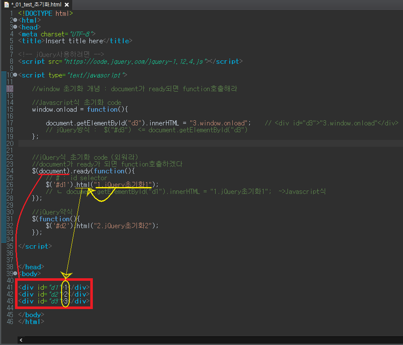
Task: Click the comment on line 12 about window 초기화
Action: click(134, 89)
